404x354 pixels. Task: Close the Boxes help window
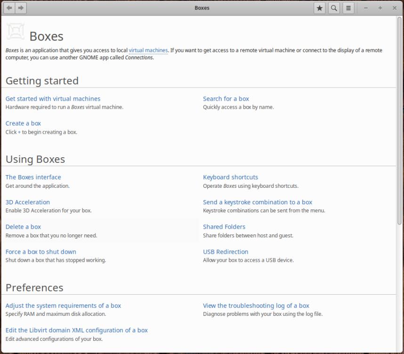coord(395,8)
